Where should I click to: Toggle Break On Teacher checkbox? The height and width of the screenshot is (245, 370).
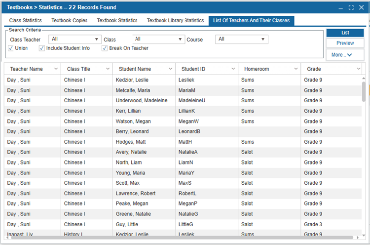pos(105,48)
